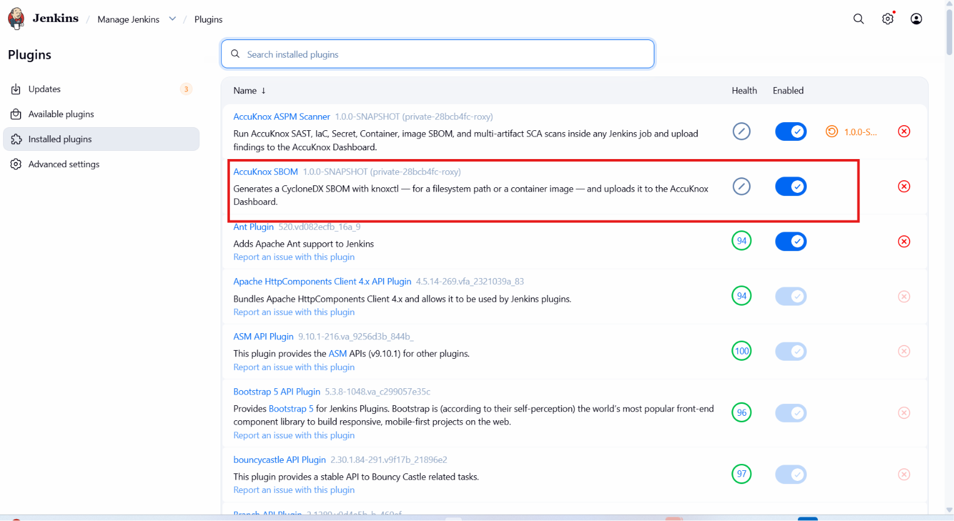Click the health score 94 for Ant Plugin
The image size is (954, 521).
point(742,241)
